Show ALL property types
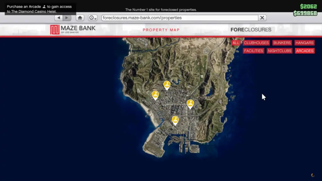 pos(236,43)
